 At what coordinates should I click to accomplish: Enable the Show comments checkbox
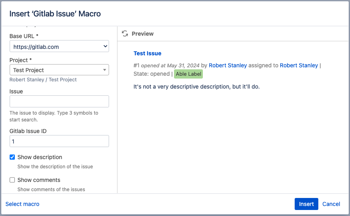point(12,180)
